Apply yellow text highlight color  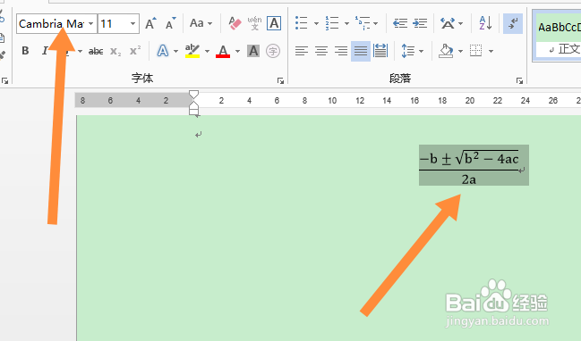(x=192, y=51)
